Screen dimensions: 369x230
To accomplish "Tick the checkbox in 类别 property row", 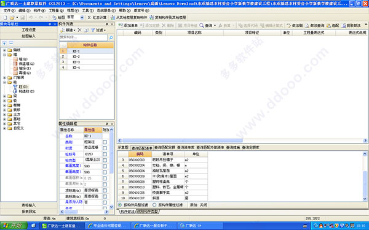I will click(x=105, y=142).
